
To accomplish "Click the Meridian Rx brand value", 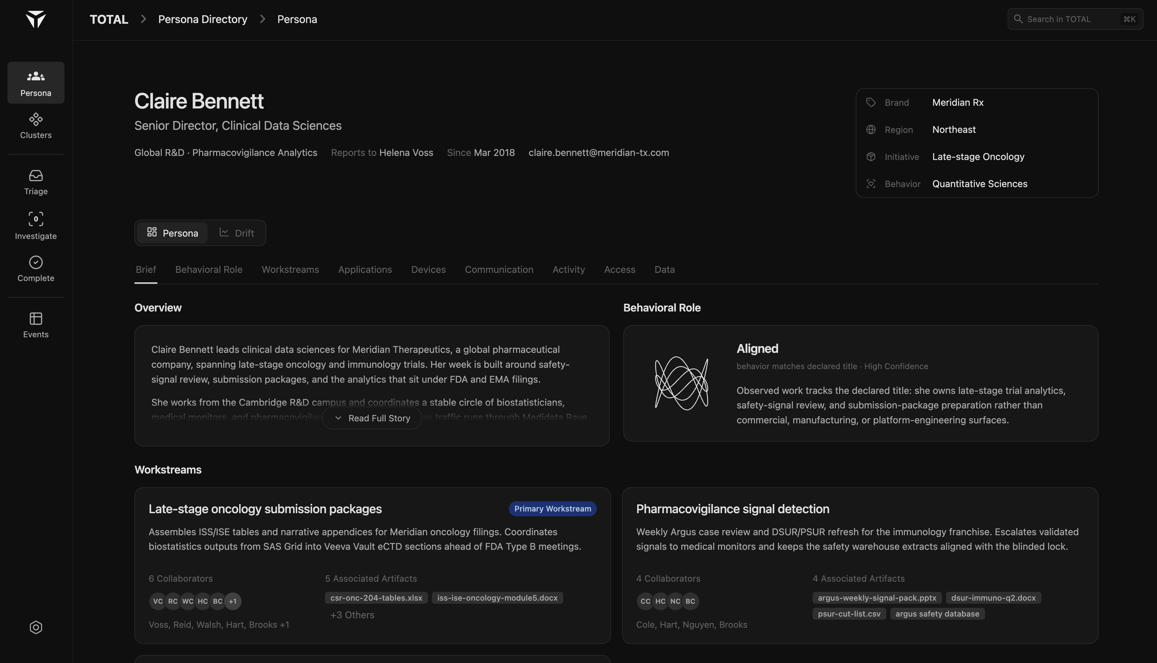I will pyautogui.click(x=958, y=102).
